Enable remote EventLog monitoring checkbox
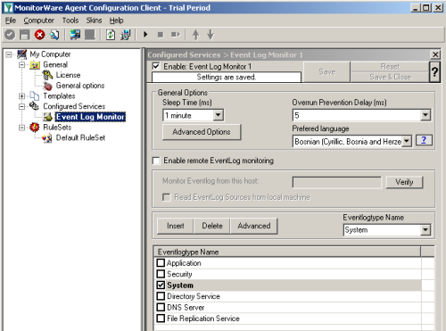The width and height of the screenshot is (446, 331). [156, 161]
